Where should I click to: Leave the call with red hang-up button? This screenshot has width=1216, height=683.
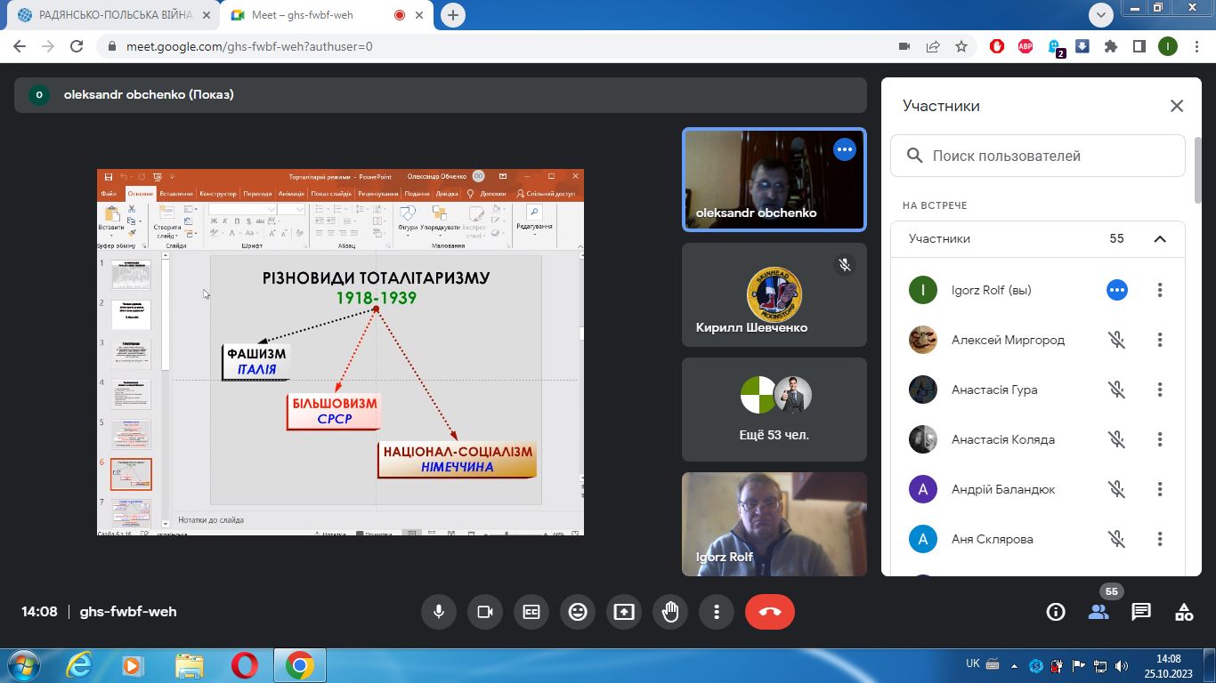(770, 612)
